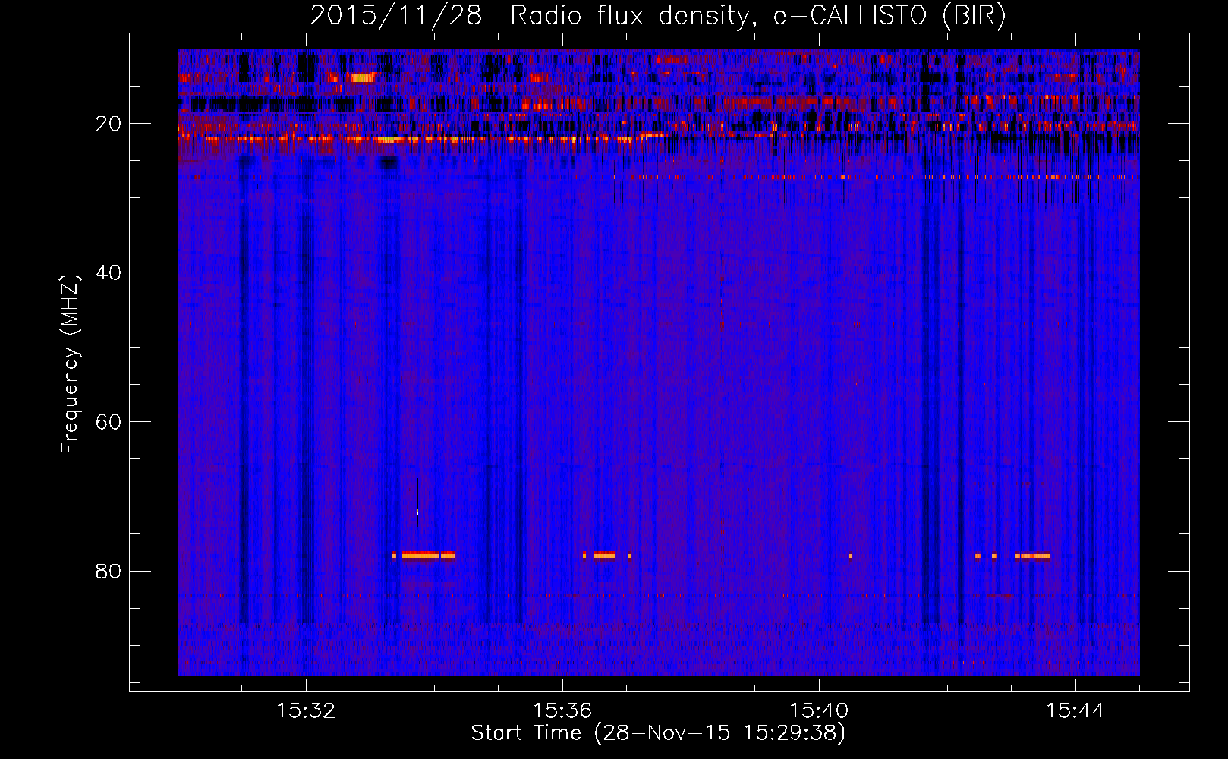Click the small white spike above the 15:34 burst
This screenshot has width=1228, height=759.
point(417,512)
